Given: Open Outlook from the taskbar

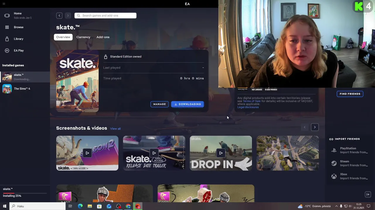Looking at the screenshot, I should (x=109, y=206).
